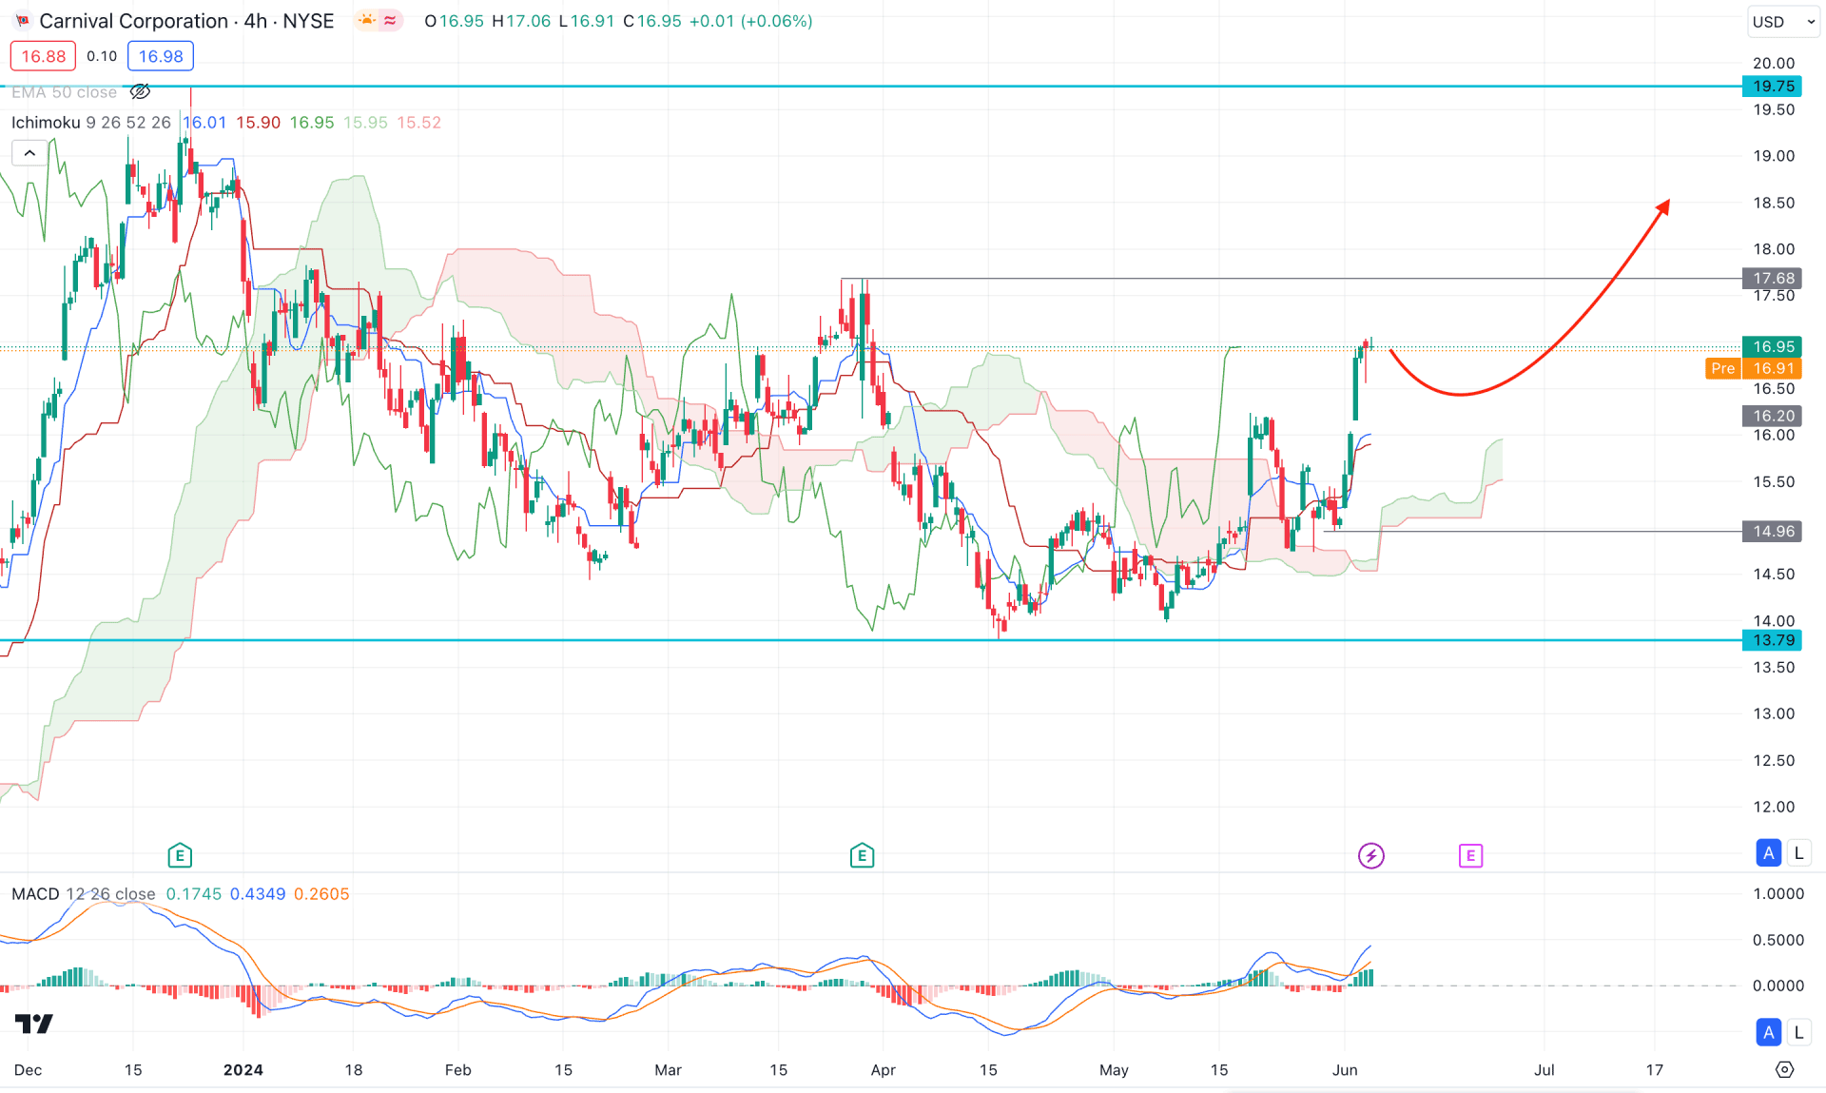Click the upcoming purple E earnings marker

(x=1470, y=855)
